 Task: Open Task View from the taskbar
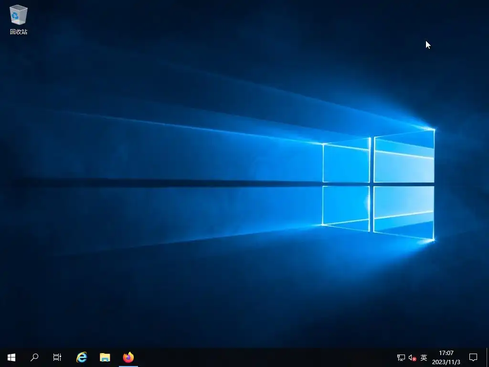click(x=57, y=357)
